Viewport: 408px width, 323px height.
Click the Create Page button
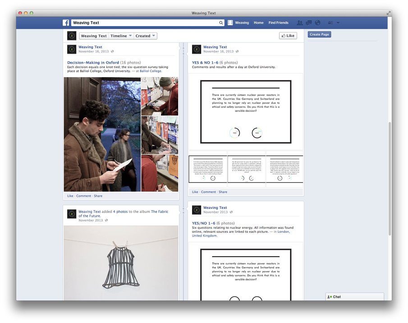point(319,34)
